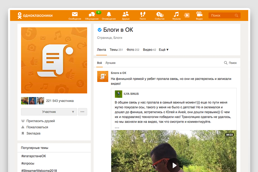Open Обсуждения discussions icon

tap(91, 15)
